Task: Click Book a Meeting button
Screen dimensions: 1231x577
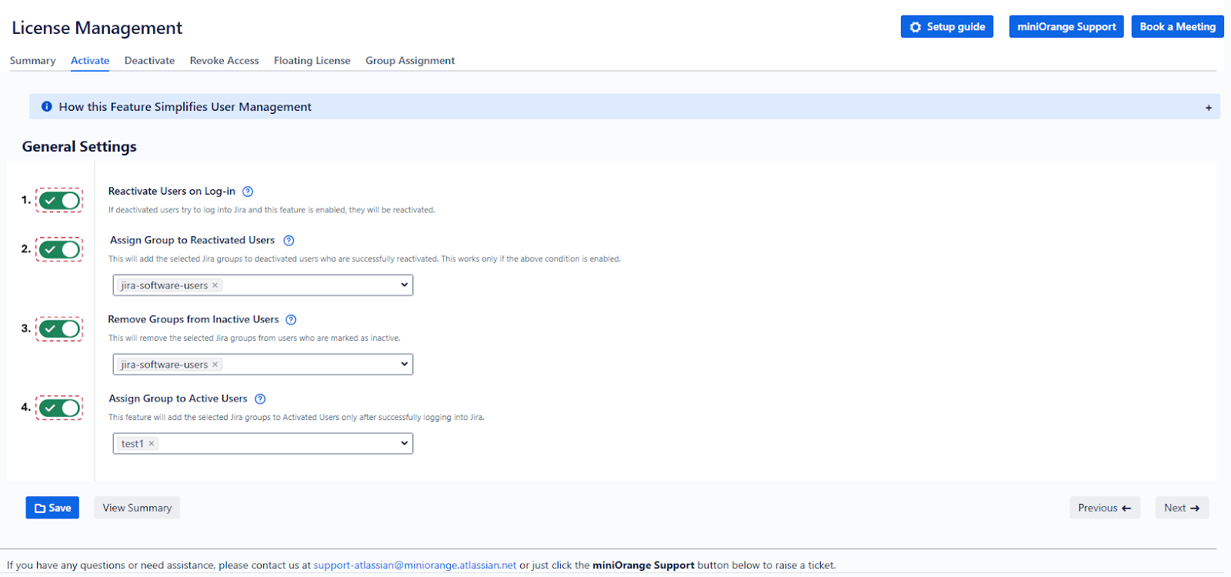Action: click(1178, 27)
